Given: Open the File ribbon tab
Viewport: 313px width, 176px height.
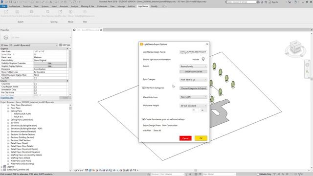Looking at the screenshot, I should click(x=3, y=6).
